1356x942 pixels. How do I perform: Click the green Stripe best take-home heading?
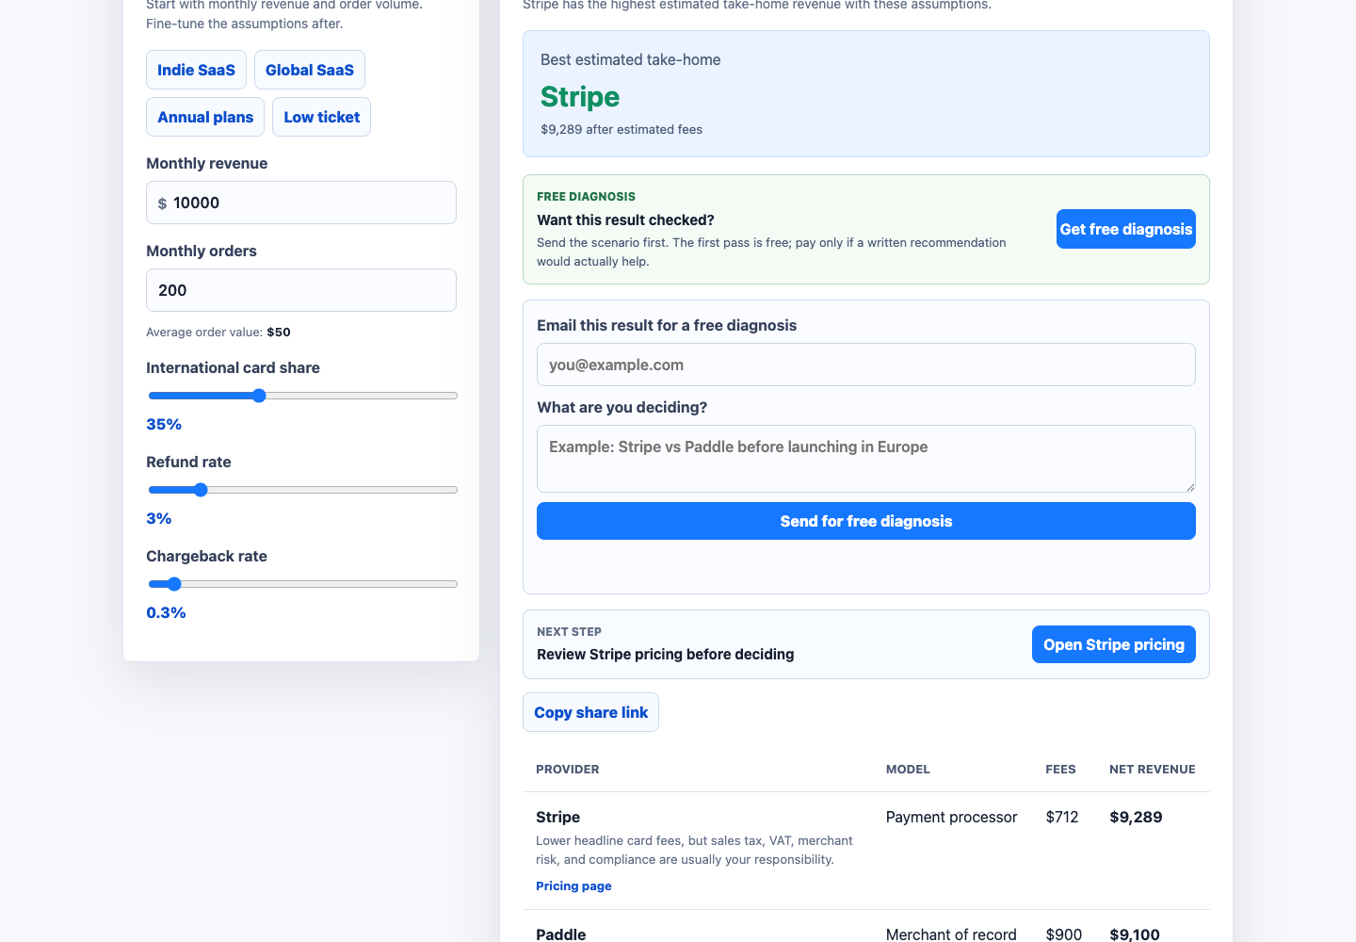coord(580,97)
